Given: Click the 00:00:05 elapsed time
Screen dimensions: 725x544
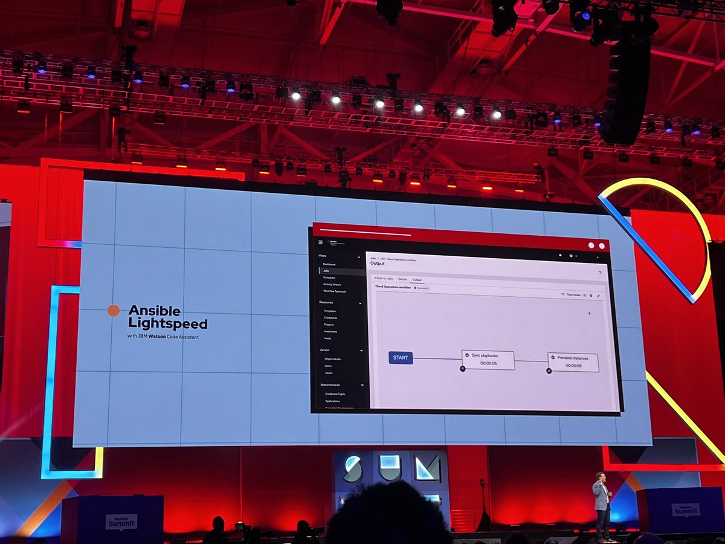Looking at the screenshot, I should (x=489, y=363).
